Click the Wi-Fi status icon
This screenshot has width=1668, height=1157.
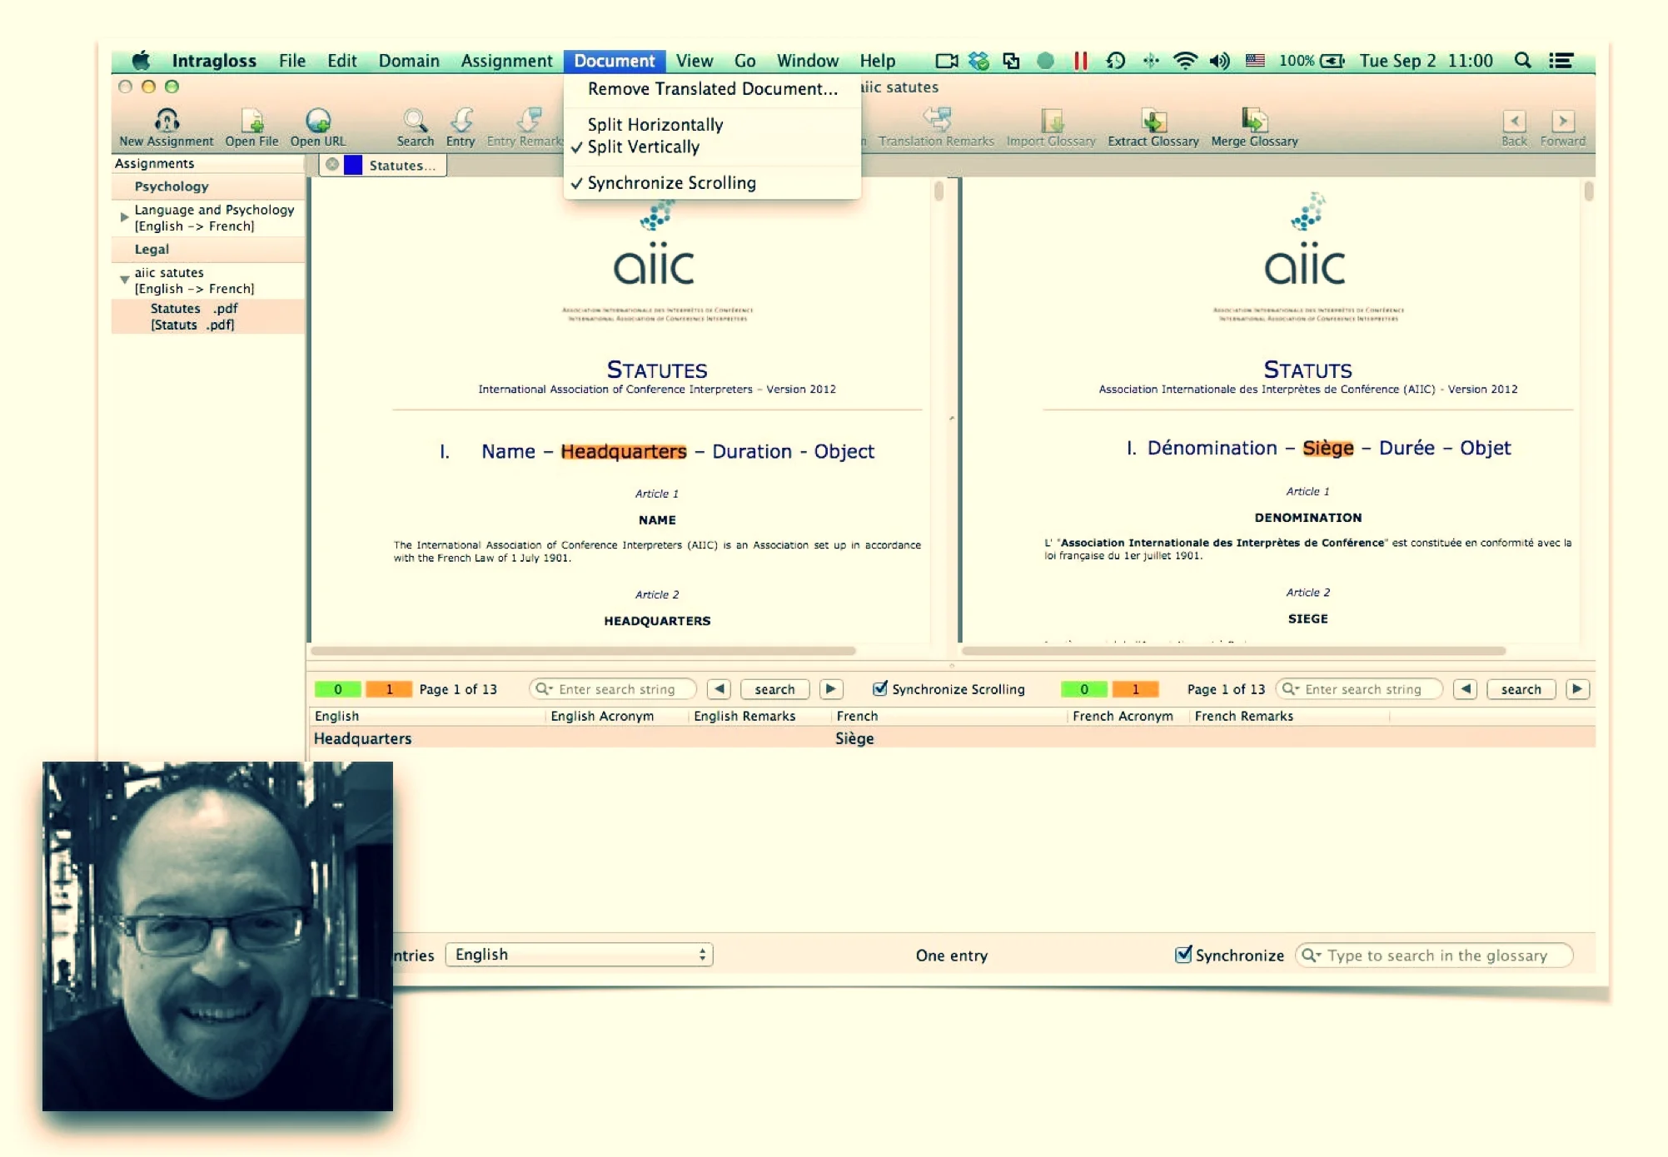pyautogui.click(x=1184, y=61)
